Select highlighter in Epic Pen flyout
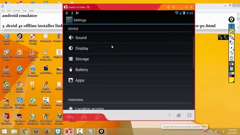The image size is (240, 135). click(220, 37)
